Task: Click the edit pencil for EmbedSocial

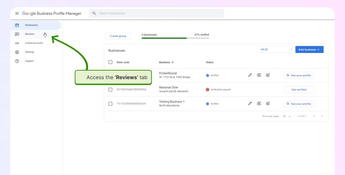Action: coord(250,75)
